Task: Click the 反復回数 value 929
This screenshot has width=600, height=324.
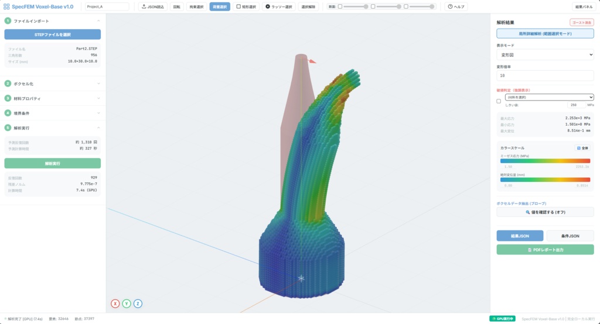Action: tap(94, 177)
